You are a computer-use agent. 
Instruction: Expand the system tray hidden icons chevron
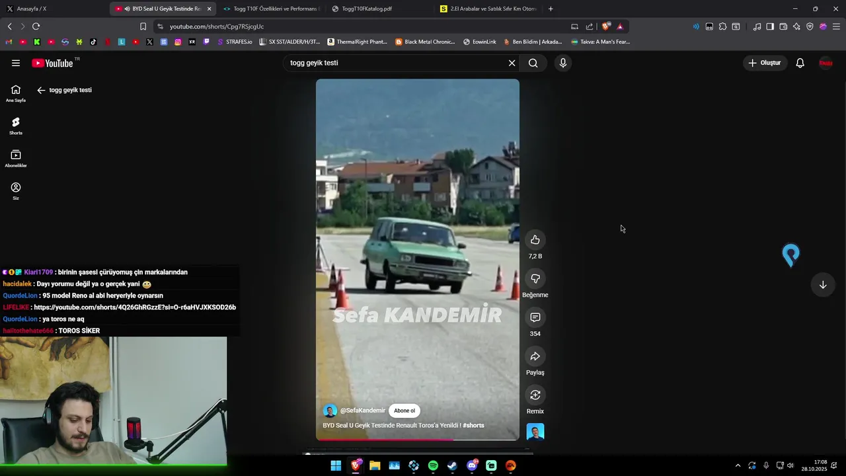[738, 465]
